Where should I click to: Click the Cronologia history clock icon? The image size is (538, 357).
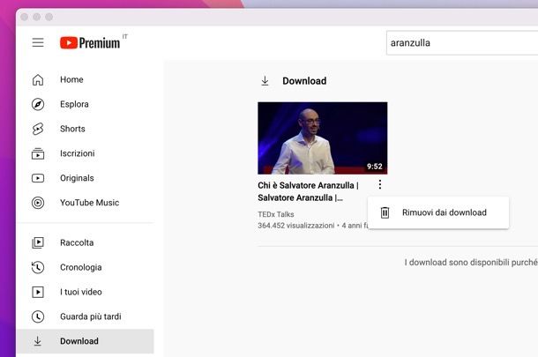click(38, 267)
